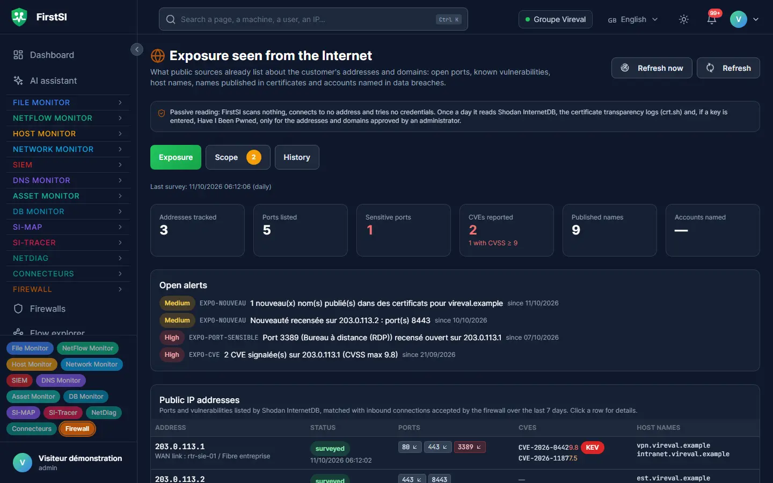Screen dimensions: 773x483
Task: Select the highlighted Firewall chip
Action: (77, 429)
